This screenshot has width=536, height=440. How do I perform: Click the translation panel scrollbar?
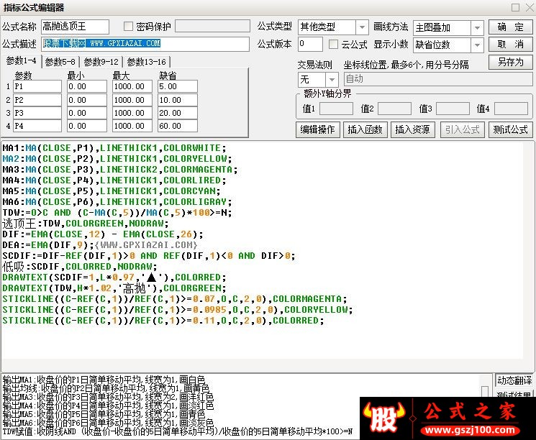pos(484,391)
